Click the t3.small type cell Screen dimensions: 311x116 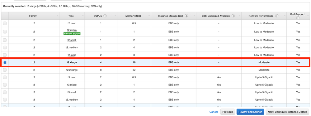[x=72, y=92]
